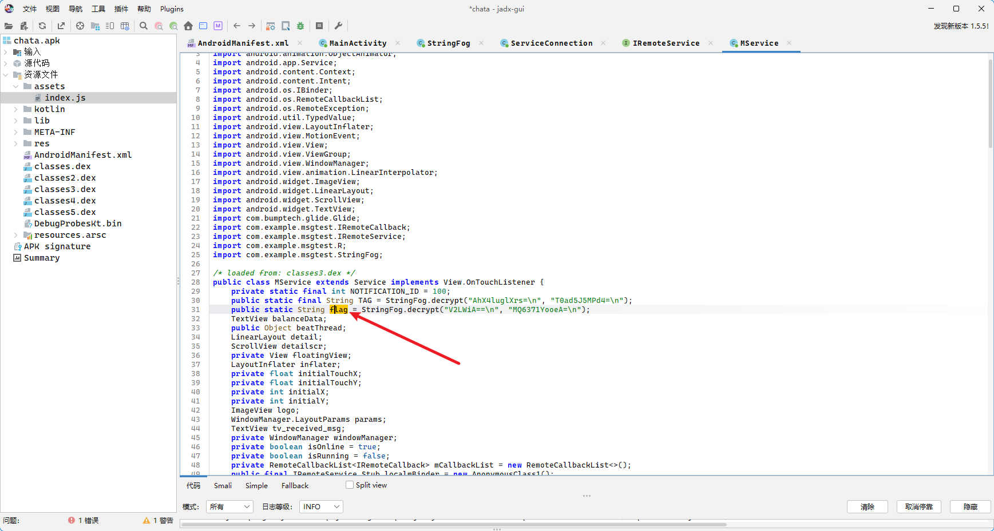Toggle the deobfuscation toolbar icon
The image size is (994, 531).
tap(271, 26)
